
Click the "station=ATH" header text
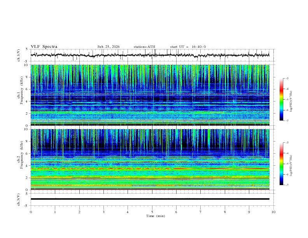coord(144,47)
